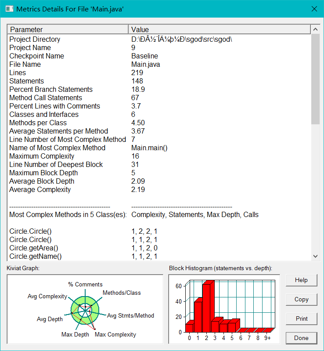
Task: Click the Methods/Class axis label
Action: coord(122,293)
